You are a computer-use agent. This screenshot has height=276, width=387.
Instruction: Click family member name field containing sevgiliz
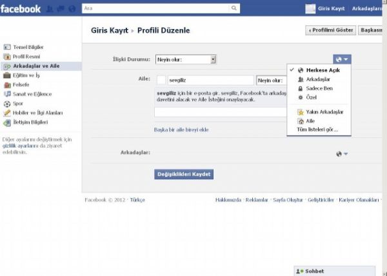(211, 81)
